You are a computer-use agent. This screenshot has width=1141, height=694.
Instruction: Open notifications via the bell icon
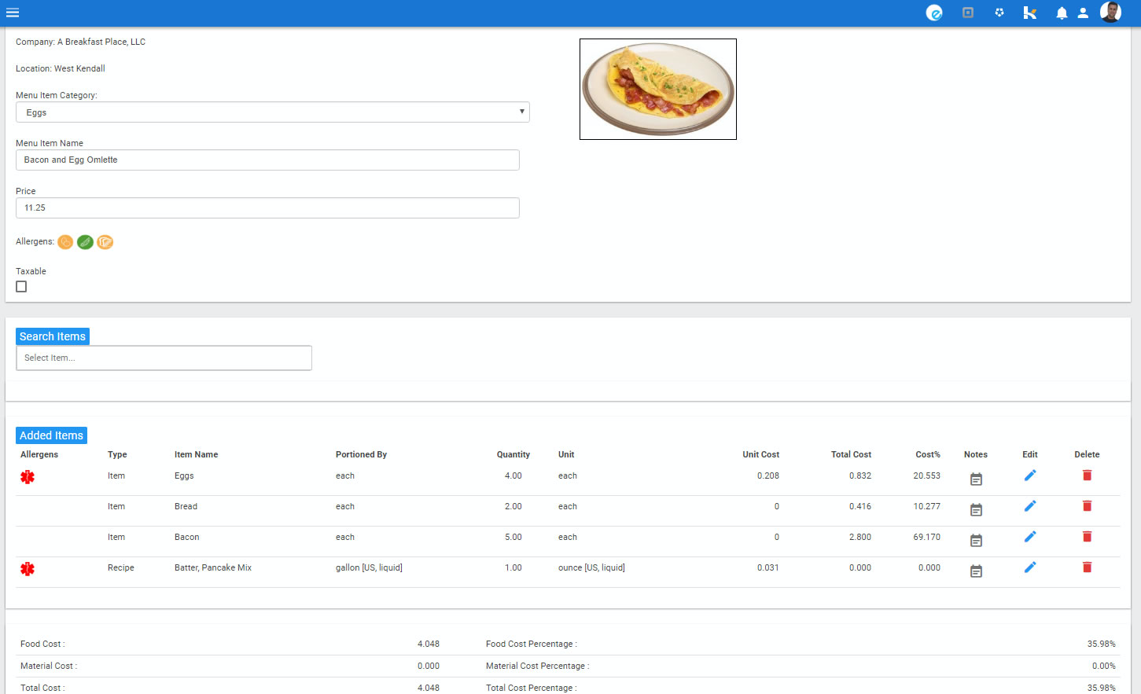click(x=1061, y=13)
